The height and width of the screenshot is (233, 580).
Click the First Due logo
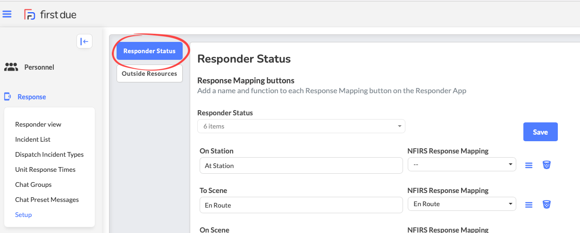pos(50,15)
